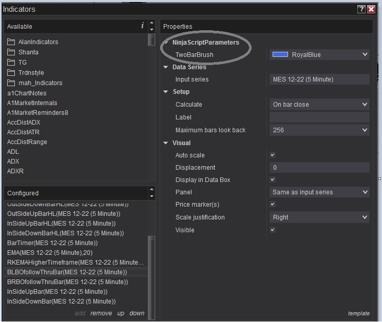Screen dimensions: 382x322
Task: Open the TG folder
Action: pos(17,63)
